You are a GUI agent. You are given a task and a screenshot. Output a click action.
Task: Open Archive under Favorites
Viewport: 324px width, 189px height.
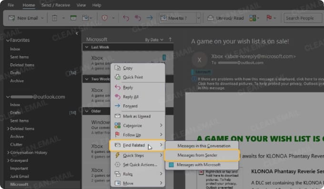coord(17,81)
